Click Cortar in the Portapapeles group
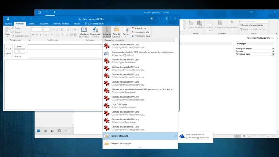The image size is (279, 157). [16, 28]
